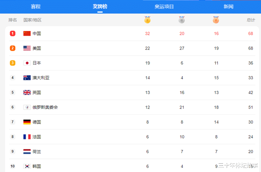Click the United States flag icon
261x172 pixels.
27,48
